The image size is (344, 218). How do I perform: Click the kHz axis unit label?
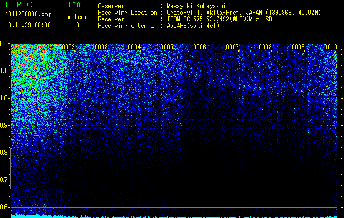pos(5,44)
